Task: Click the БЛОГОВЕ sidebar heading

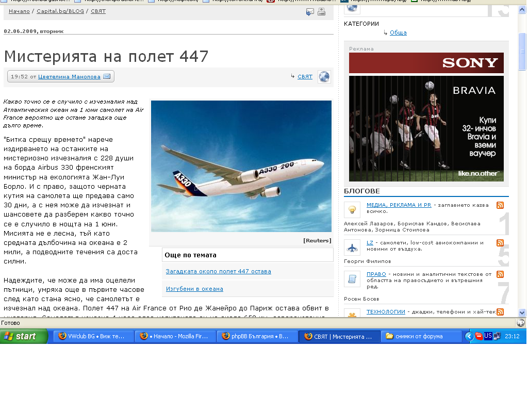Action: pyautogui.click(x=362, y=191)
